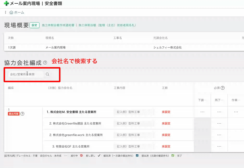244x168 pixels.
Task: Click 未設定 工期 for 株式会社Greenfile建設
Action: tap(166, 123)
